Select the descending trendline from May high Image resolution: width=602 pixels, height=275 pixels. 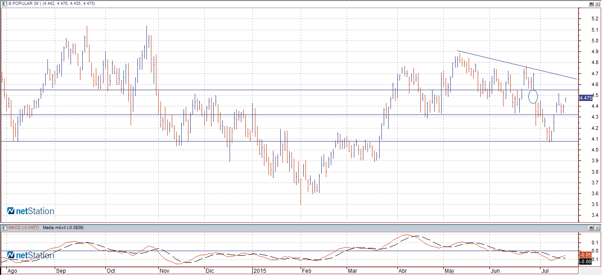[497, 61]
